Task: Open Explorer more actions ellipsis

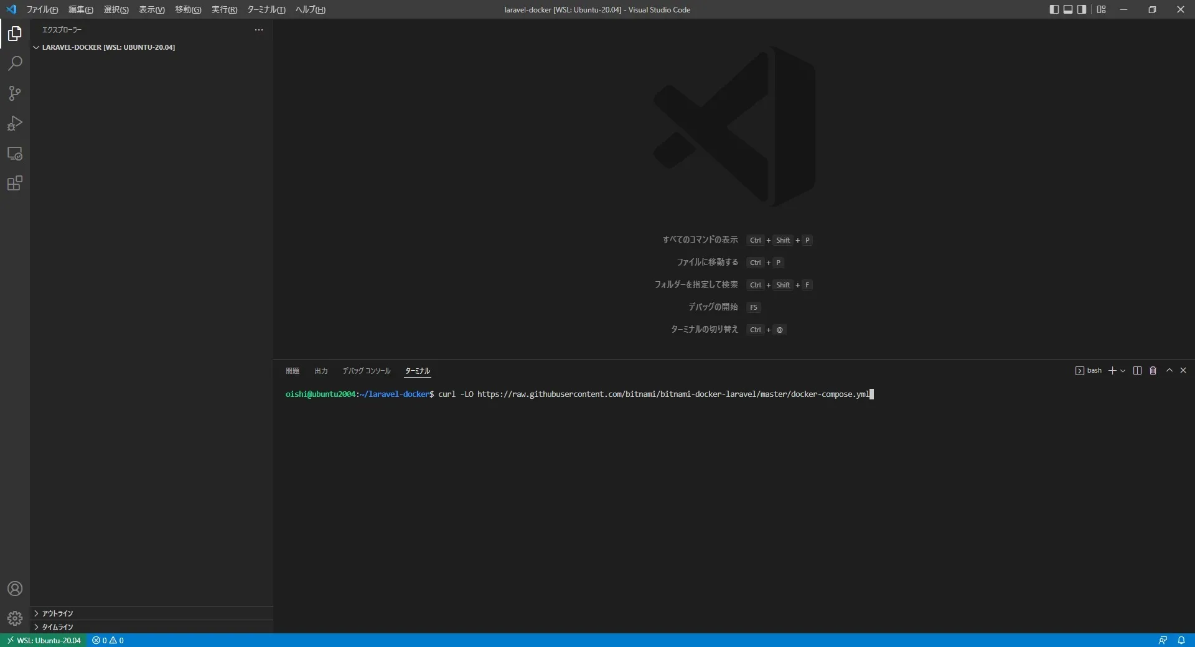Action: (259, 30)
